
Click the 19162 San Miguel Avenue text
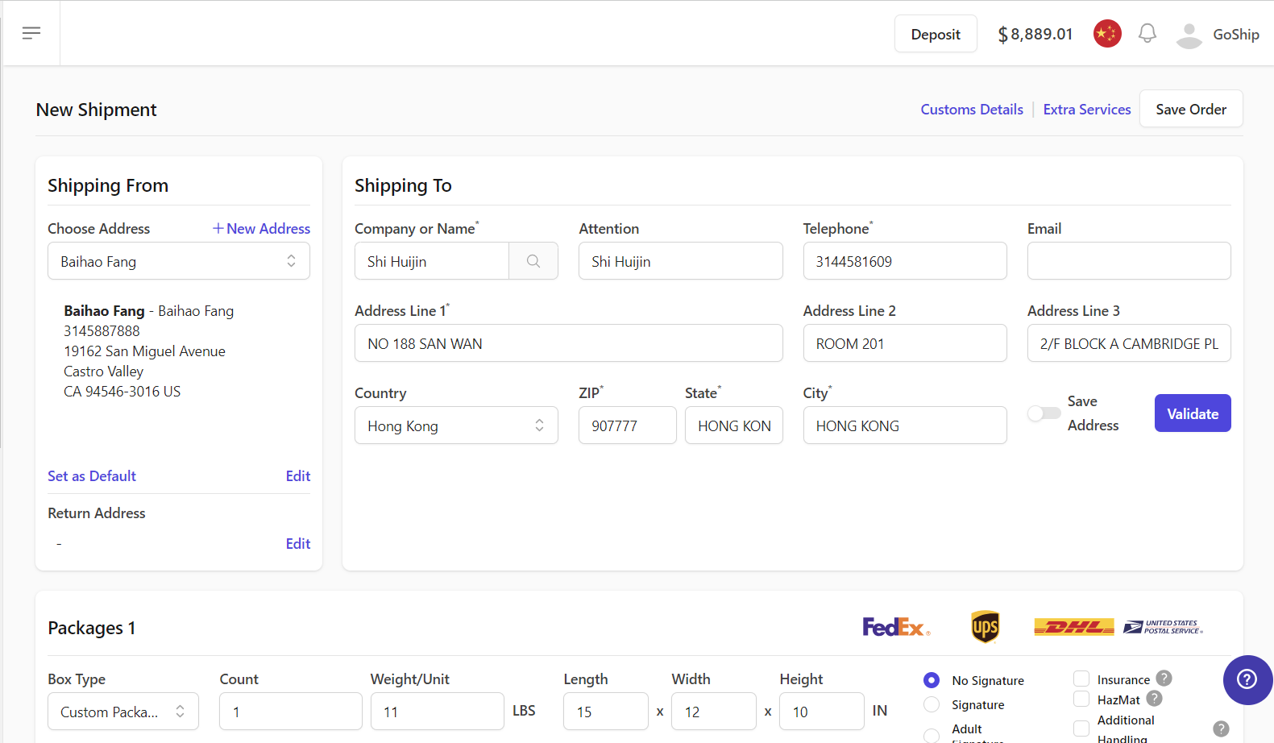pos(145,351)
